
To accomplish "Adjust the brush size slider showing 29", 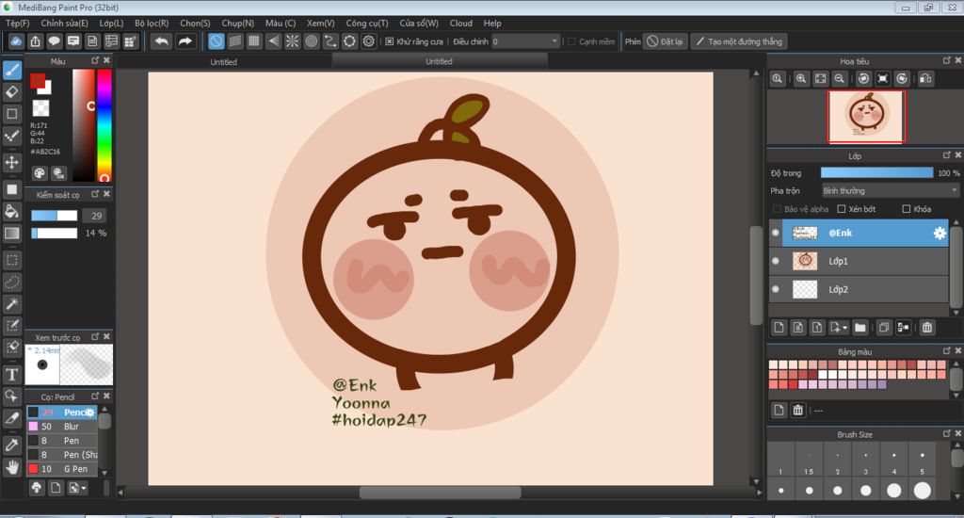I will [x=54, y=216].
